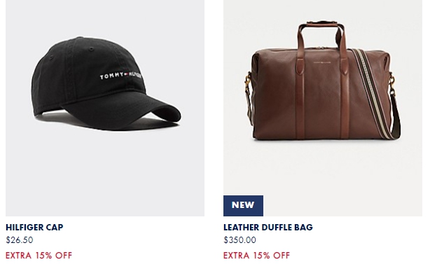430x264 pixels.
Task: Select the $350.00 duffle bag price
Action: (240, 240)
